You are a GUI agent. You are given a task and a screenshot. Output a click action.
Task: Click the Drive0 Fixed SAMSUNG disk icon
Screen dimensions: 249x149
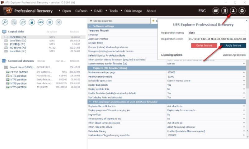tap(6, 67)
